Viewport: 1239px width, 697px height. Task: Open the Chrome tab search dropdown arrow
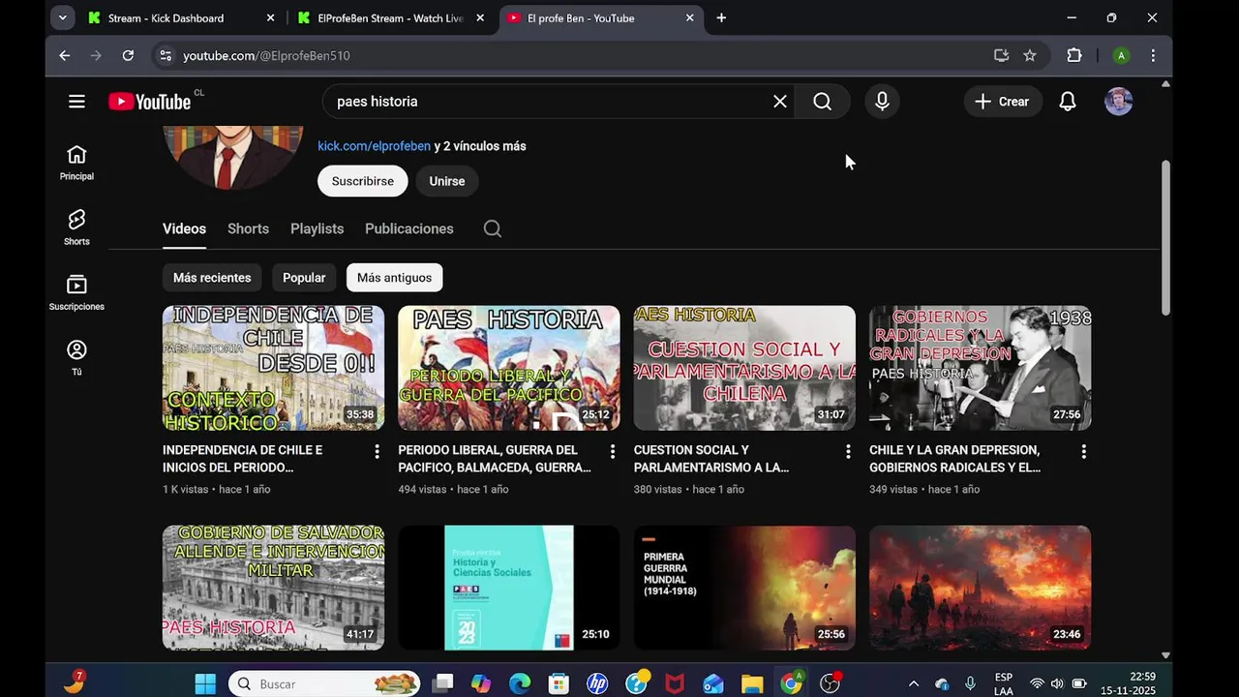62,17
